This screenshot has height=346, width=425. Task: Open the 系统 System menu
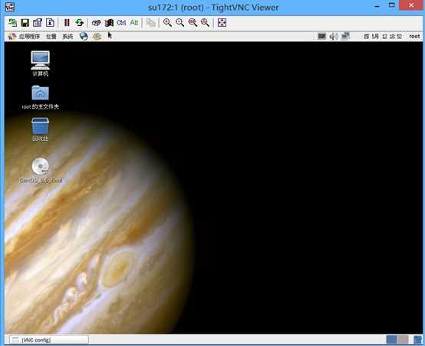tap(68, 36)
